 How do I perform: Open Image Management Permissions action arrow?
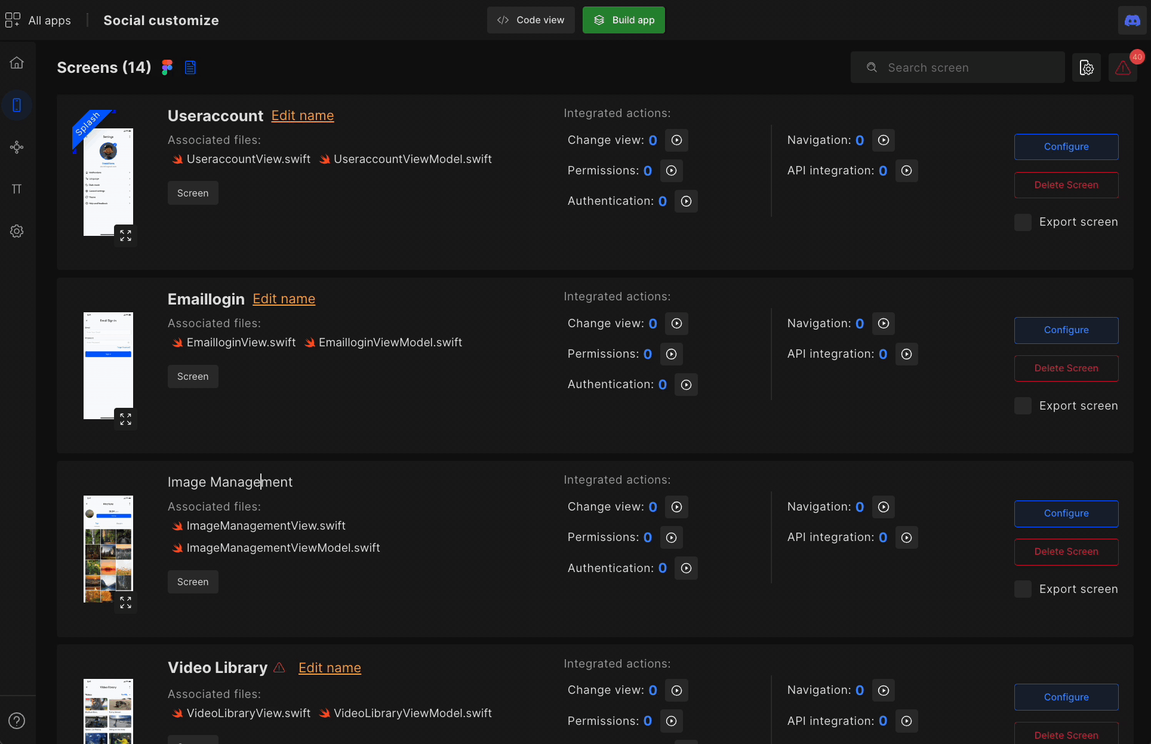pyautogui.click(x=671, y=537)
